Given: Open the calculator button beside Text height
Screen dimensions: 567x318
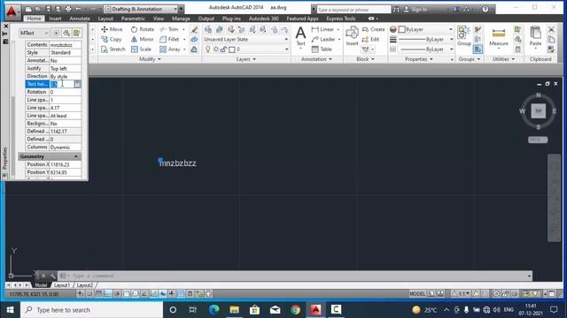Looking at the screenshot, I should (77, 85).
